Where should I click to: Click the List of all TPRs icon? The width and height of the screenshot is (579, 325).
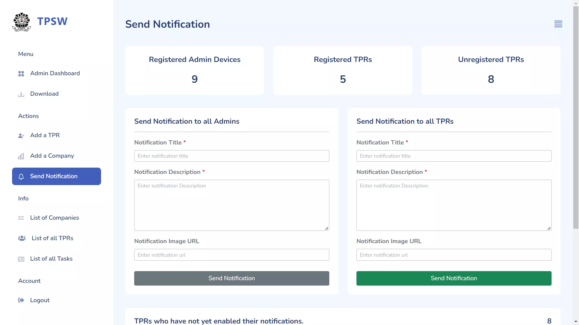tap(22, 238)
